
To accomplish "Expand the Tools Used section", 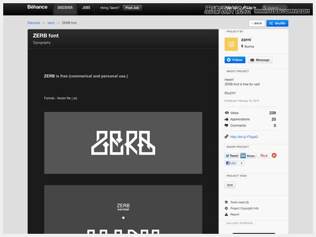I will pos(239,202).
